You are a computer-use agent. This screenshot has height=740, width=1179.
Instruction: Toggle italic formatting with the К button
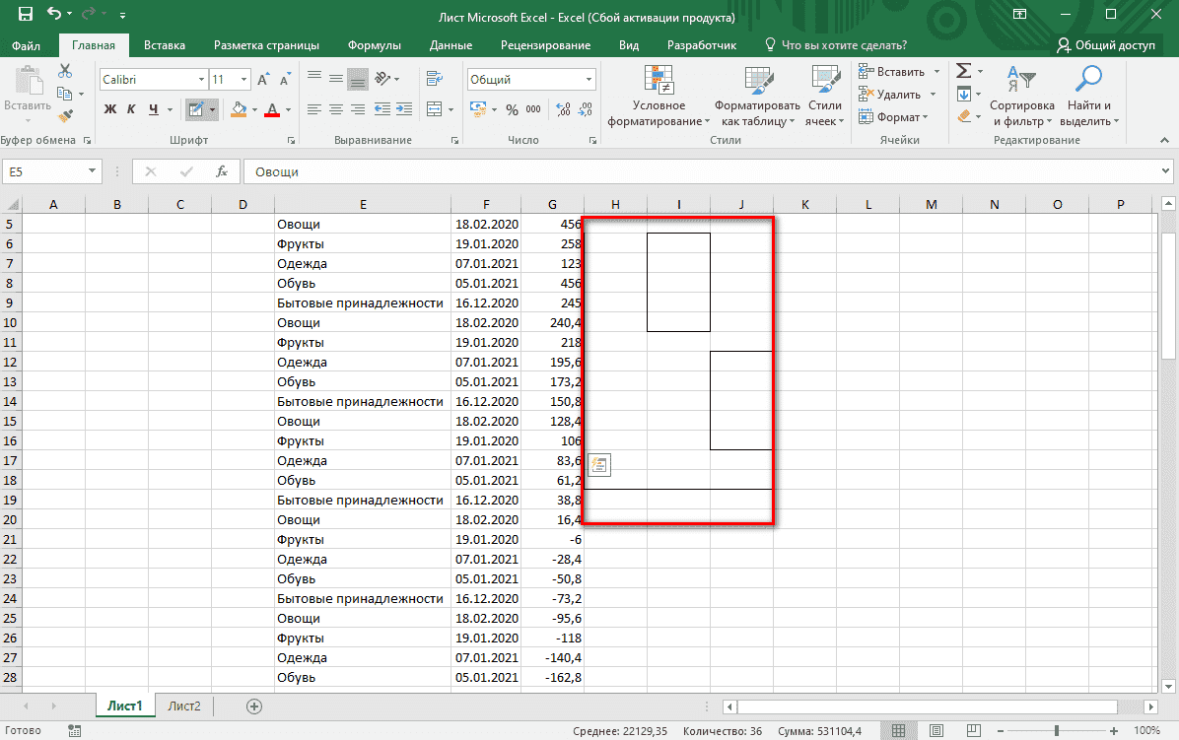(130, 108)
